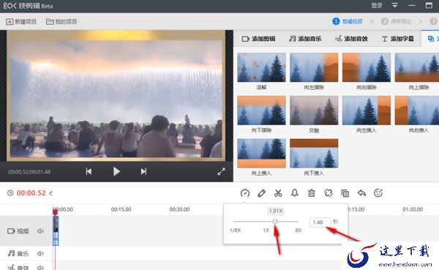Select the 向上擦除 transition thumbnail
Viewport: 439px width, 270px height.
click(x=417, y=67)
